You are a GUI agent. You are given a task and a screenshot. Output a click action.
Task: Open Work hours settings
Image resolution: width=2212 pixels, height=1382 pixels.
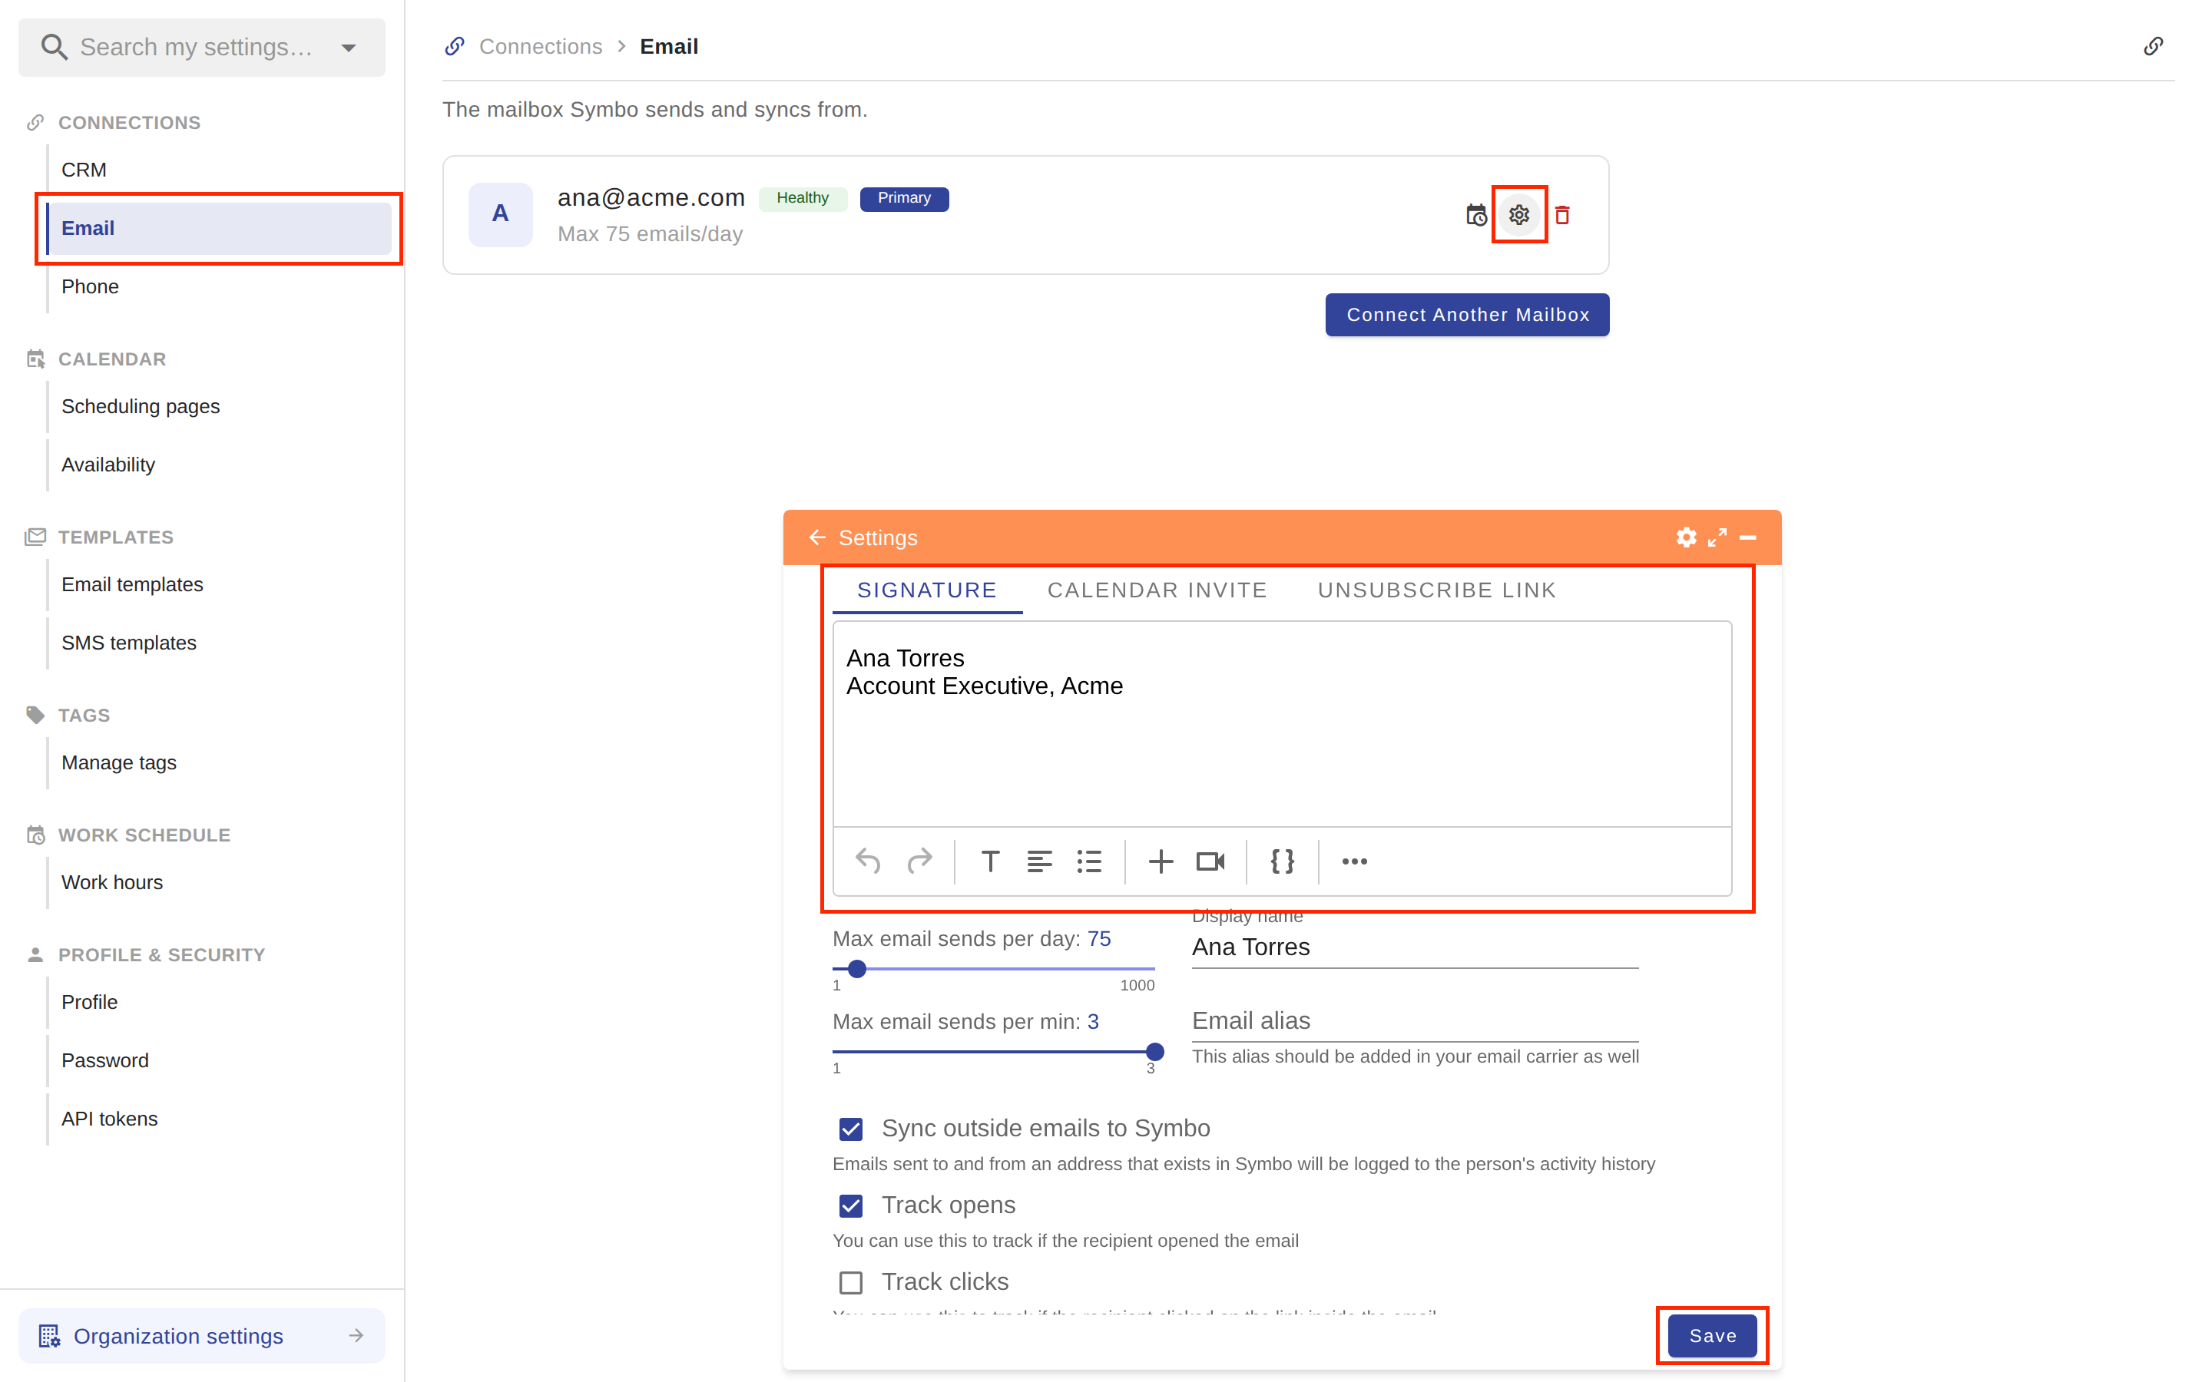click(x=220, y=883)
